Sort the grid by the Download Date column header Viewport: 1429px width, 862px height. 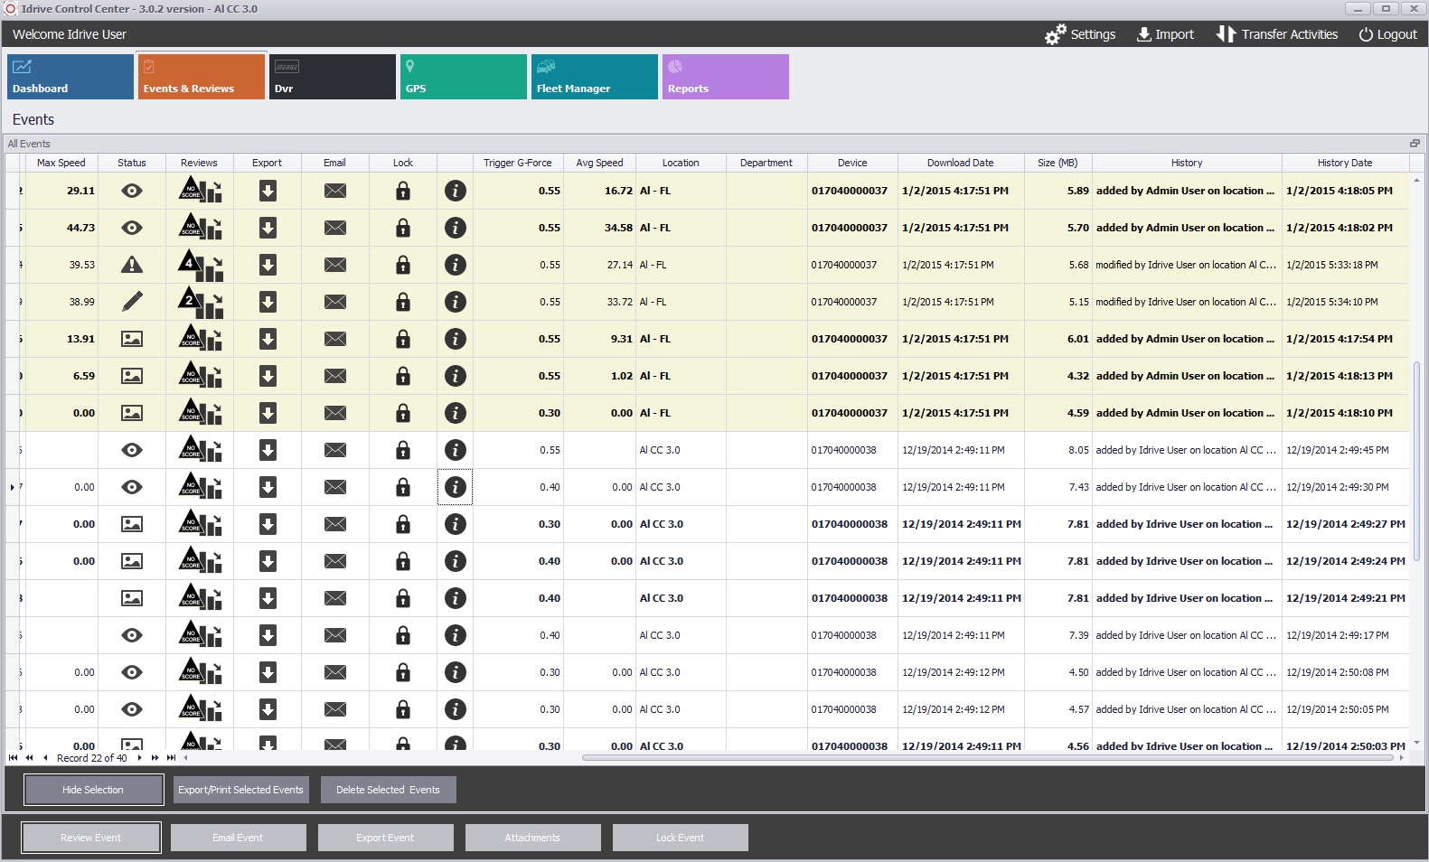(x=960, y=163)
